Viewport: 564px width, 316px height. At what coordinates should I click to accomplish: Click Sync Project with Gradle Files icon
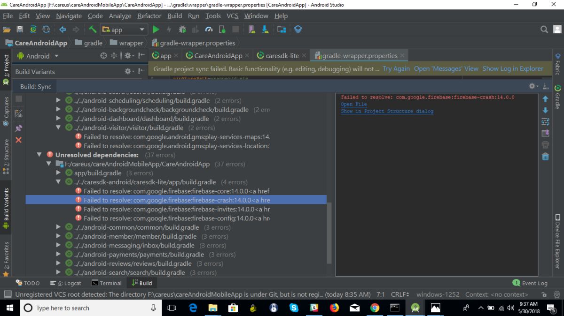coord(33,29)
